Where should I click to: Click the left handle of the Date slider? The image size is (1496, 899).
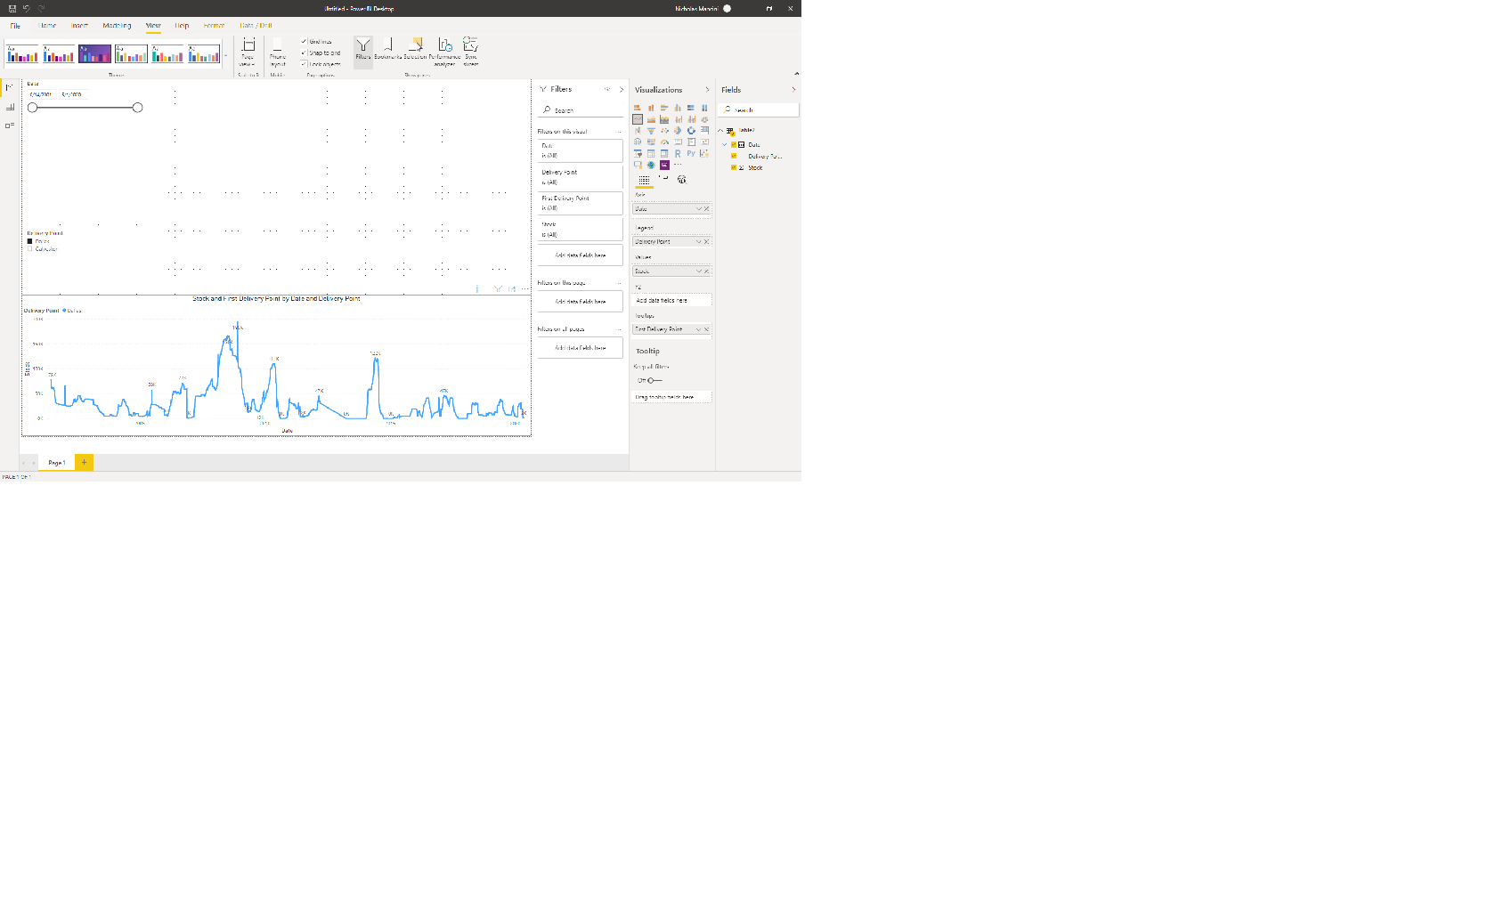click(33, 107)
